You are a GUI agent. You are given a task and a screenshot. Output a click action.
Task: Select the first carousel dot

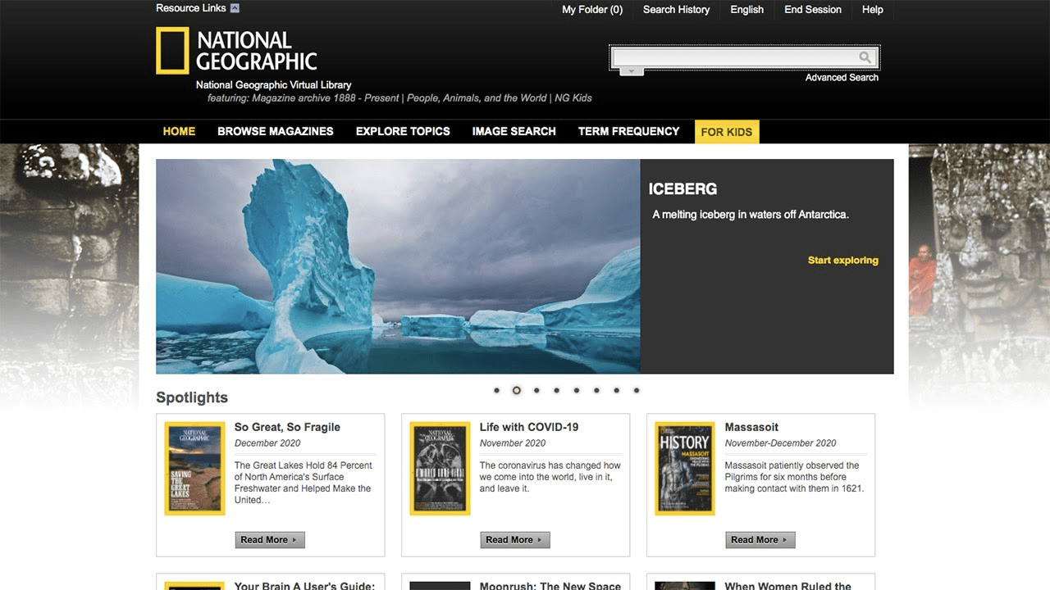pyautogui.click(x=496, y=391)
